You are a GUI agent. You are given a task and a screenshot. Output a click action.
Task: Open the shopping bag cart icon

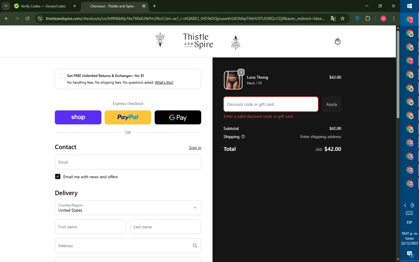(x=337, y=41)
